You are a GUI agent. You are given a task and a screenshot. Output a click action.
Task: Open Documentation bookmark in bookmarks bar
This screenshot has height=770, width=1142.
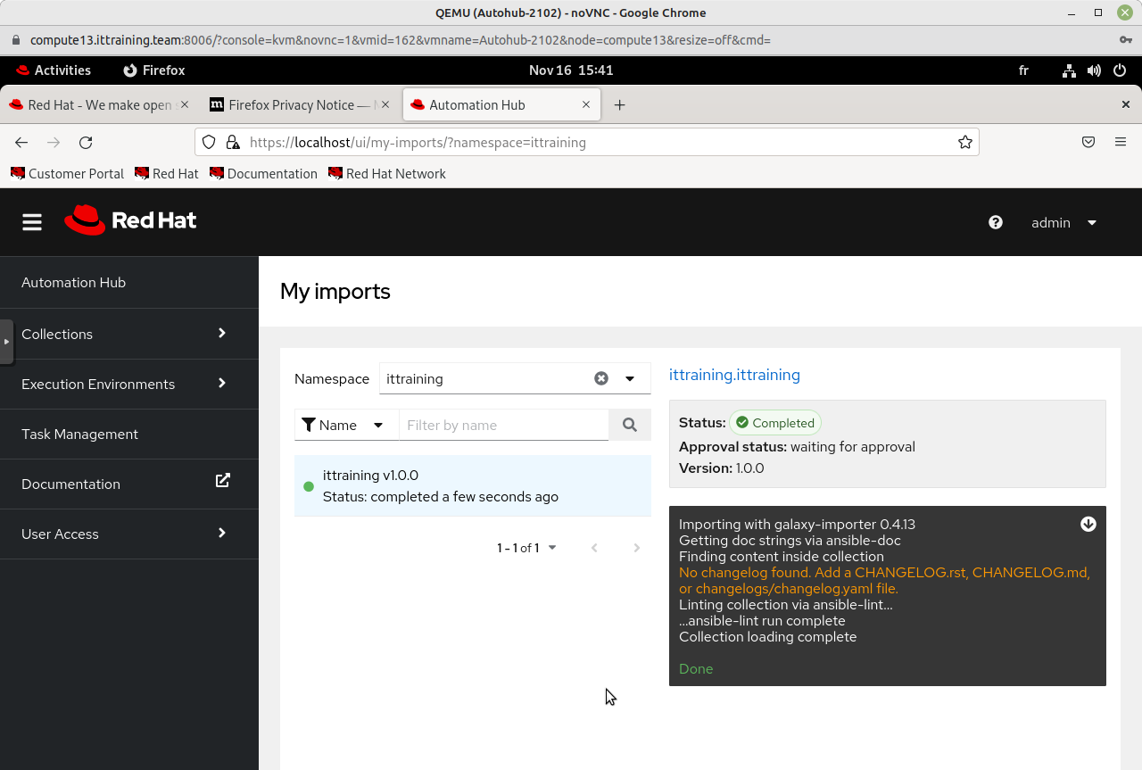[x=264, y=174]
